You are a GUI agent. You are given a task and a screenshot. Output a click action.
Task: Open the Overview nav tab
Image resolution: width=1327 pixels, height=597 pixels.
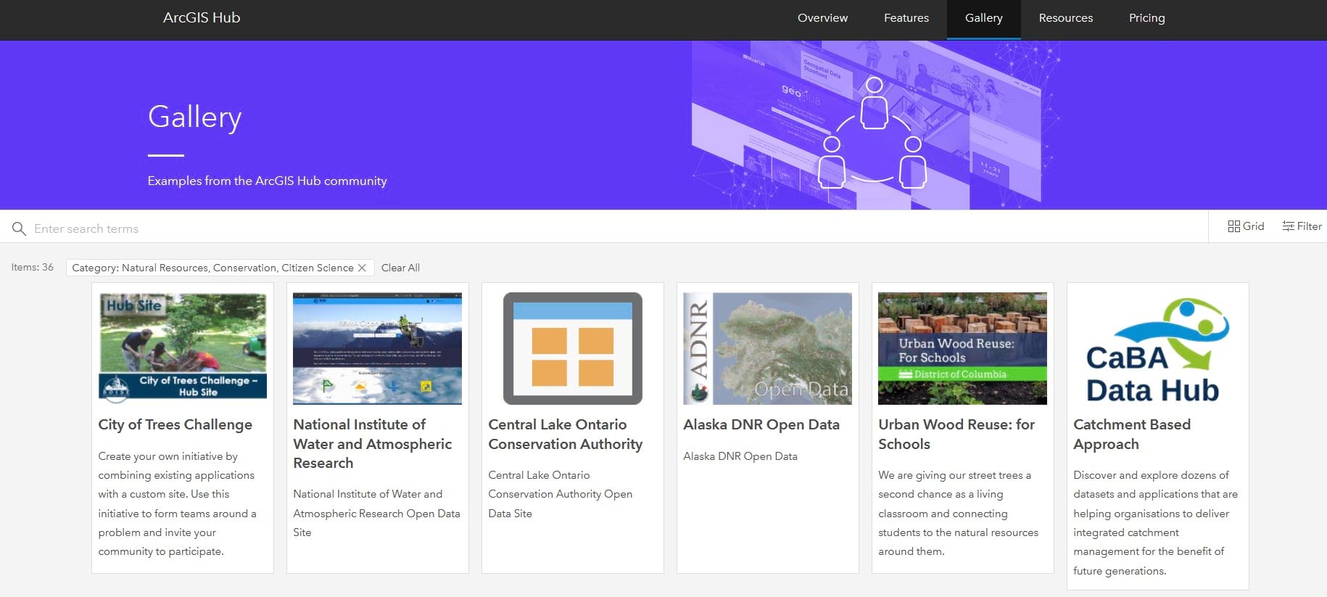(822, 18)
